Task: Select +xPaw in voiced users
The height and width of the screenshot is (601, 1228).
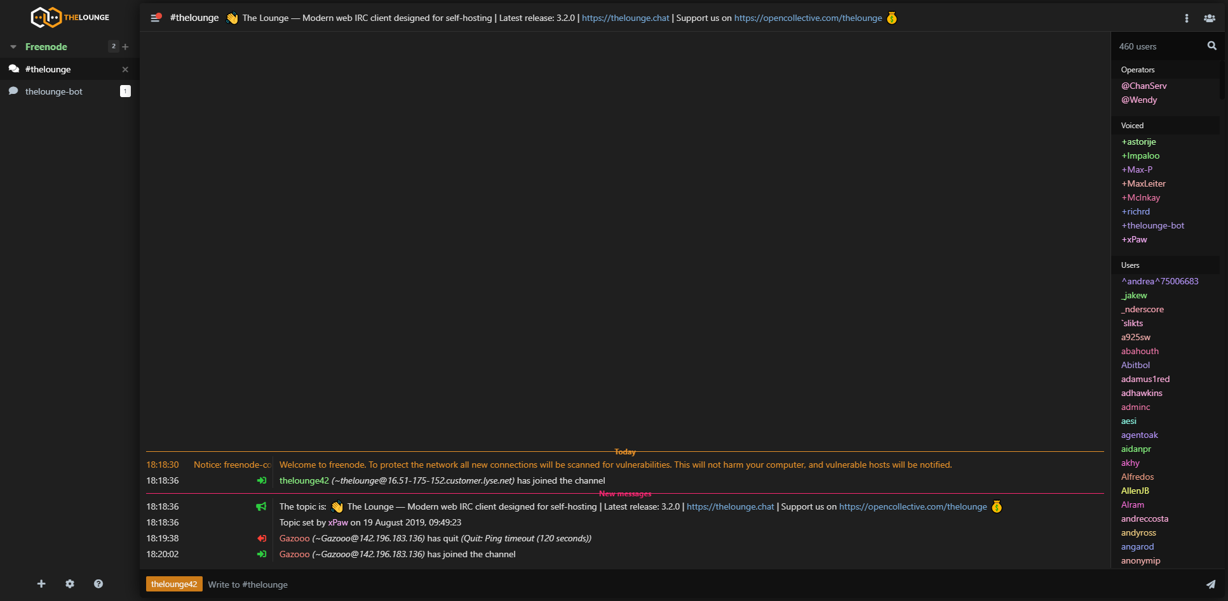Action: (1134, 239)
